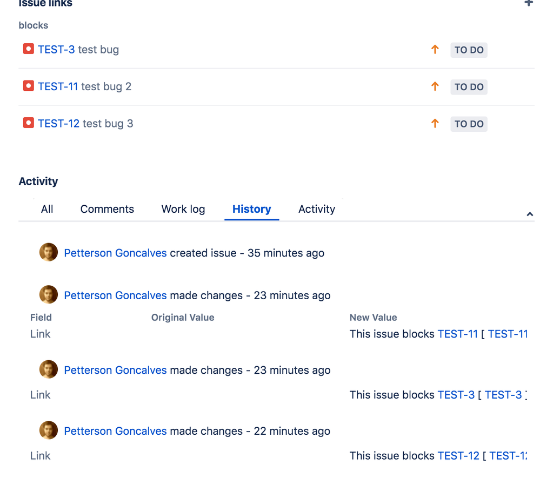This screenshot has width=540, height=478.
Task: Click the bug type icon beside TEST-11
Action: tap(28, 85)
